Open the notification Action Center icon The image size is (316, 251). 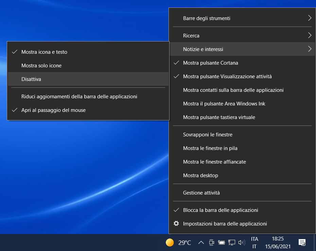[302, 242]
